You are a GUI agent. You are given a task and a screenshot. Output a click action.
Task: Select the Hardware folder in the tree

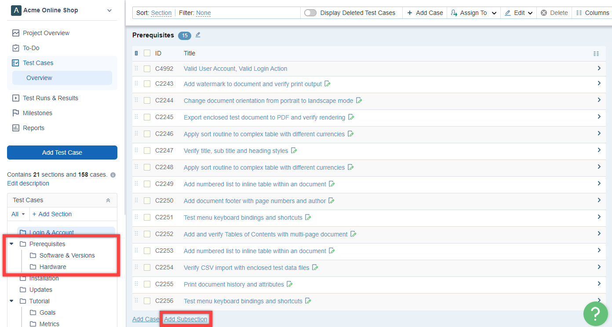pos(53,267)
